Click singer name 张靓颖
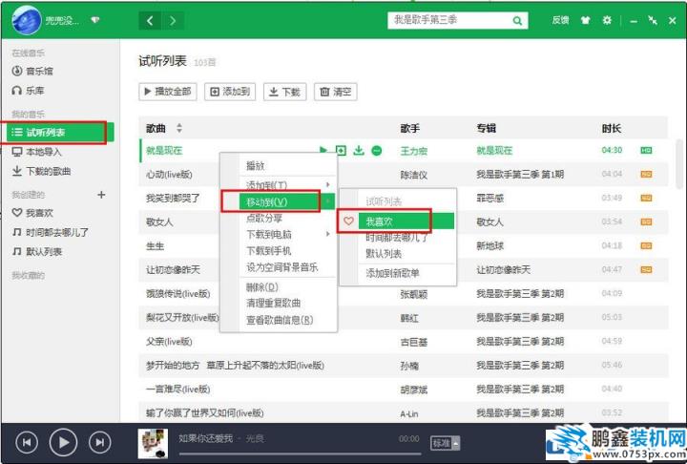The width and height of the screenshot is (687, 464). (413, 294)
